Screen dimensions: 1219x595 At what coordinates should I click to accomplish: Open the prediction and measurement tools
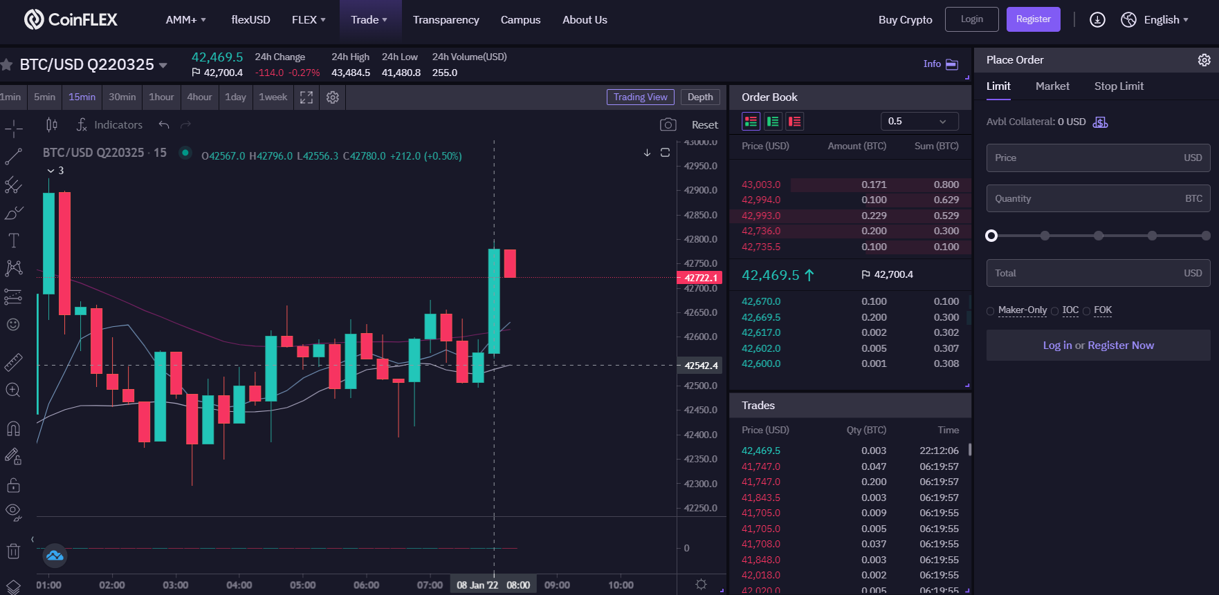(13, 296)
